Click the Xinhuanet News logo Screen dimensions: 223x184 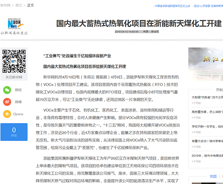click(x=14, y=25)
